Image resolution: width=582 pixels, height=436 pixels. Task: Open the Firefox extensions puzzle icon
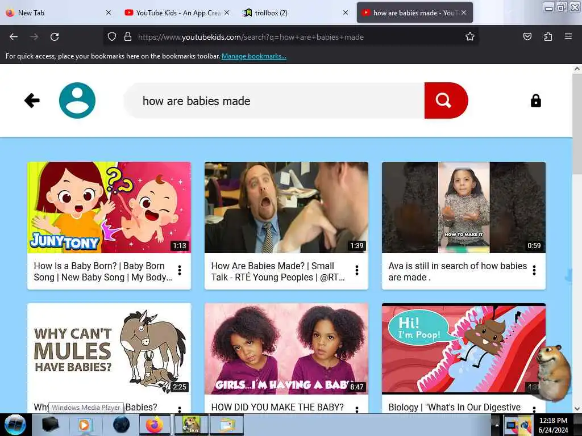point(548,37)
